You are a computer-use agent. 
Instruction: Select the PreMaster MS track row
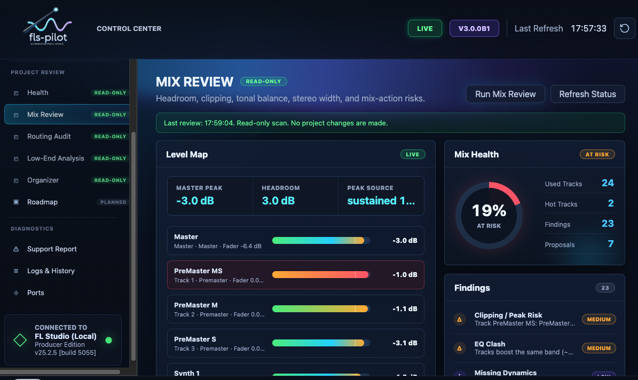coord(296,275)
